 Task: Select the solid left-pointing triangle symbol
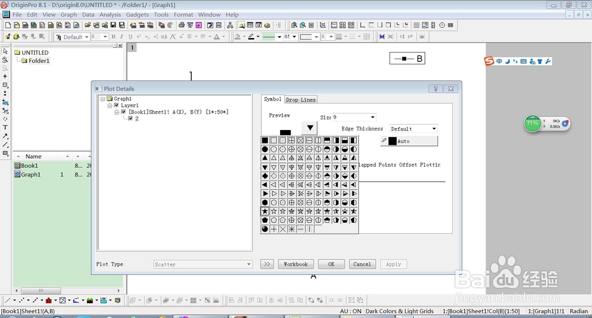pyautogui.click(x=265, y=184)
